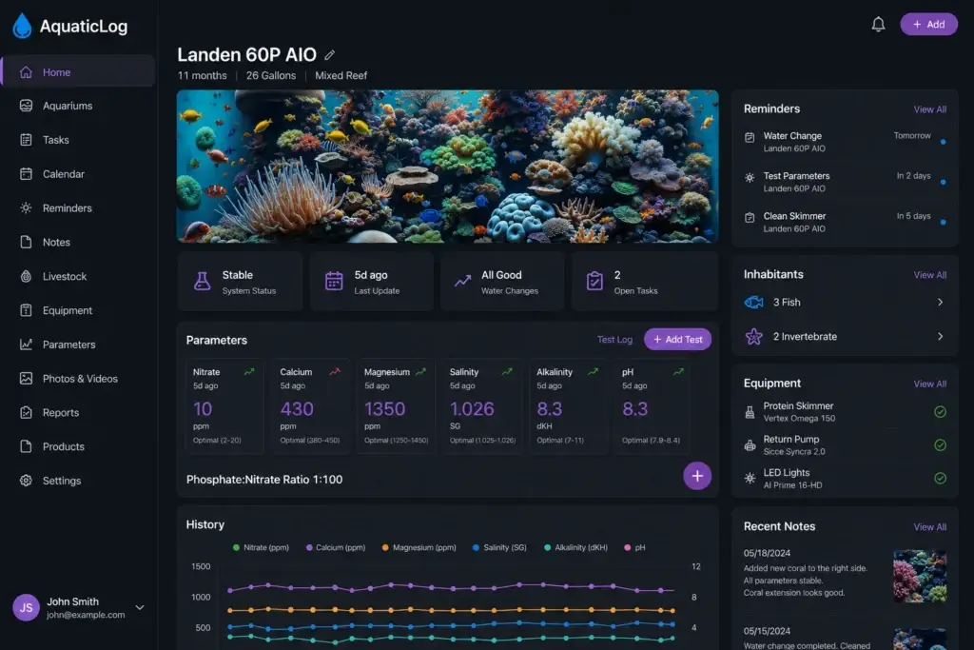The height and width of the screenshot is (650, 974).
Task: Open notifications bell
Action: tap(878, 24)
